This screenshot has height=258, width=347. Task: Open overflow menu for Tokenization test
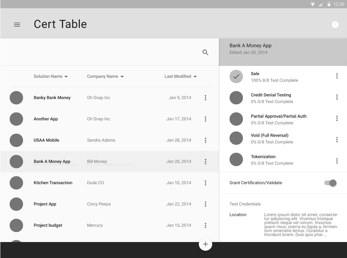click(x=337, y=161)
